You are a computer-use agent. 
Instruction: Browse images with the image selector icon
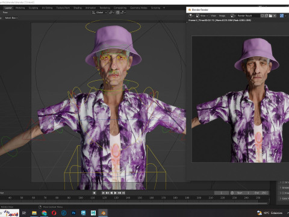[x=233, y=16]
